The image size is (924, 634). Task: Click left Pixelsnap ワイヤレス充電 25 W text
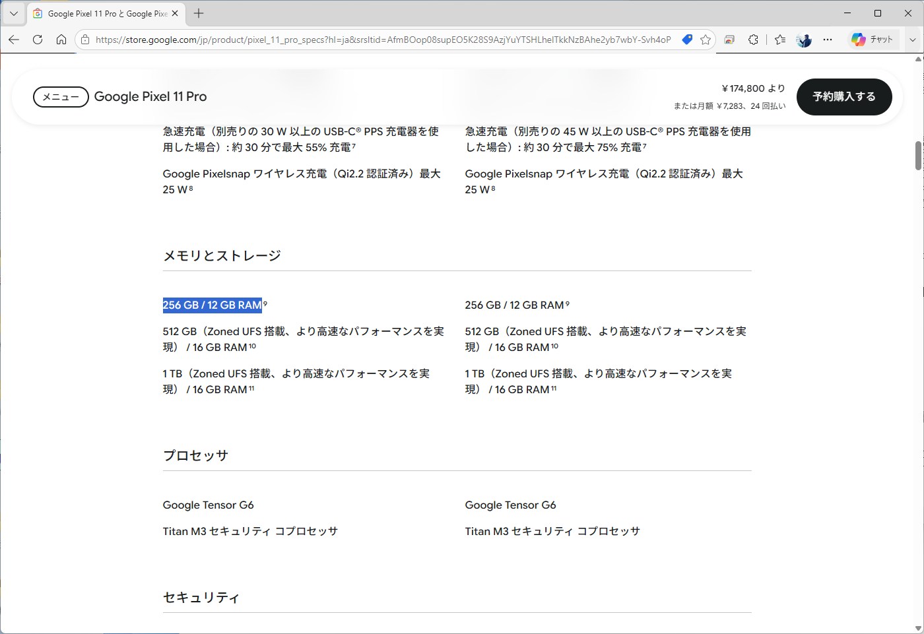302,181
